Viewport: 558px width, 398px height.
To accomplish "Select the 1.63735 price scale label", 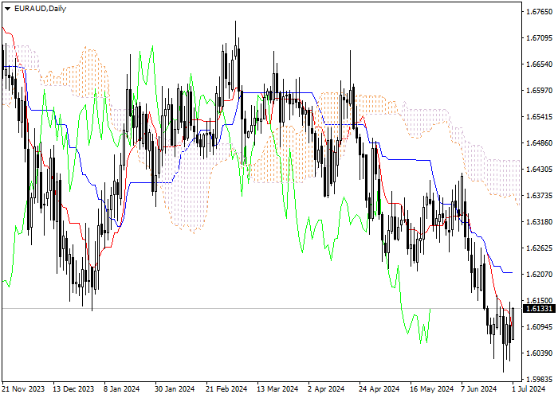I will point(539,196).
